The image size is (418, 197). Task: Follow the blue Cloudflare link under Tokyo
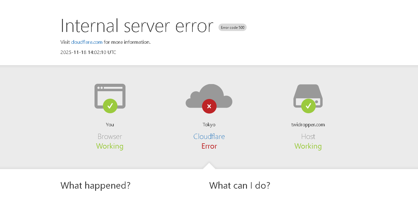(209, 137)
